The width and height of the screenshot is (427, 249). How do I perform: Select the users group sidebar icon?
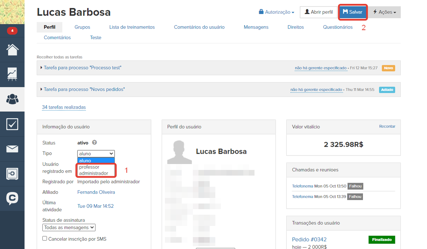pos(12,99)
